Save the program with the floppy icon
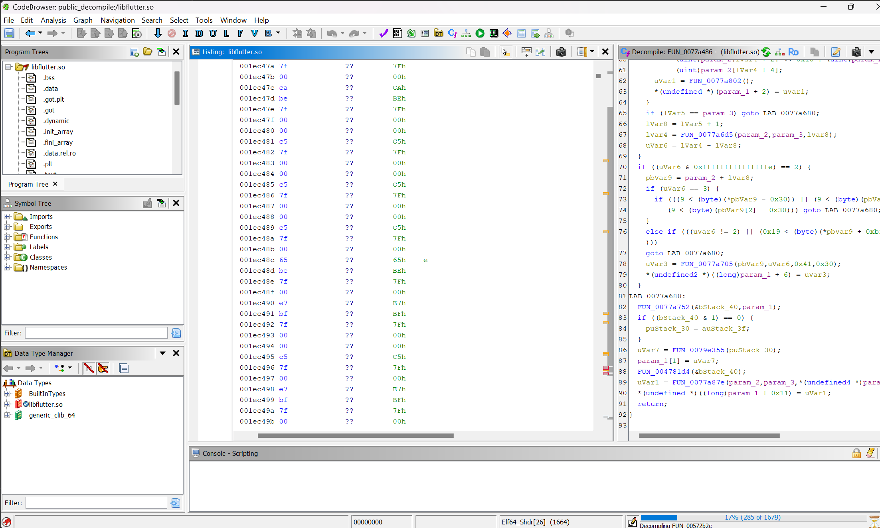The height and width of the screenshot is (528, 880). pos(9,33)
